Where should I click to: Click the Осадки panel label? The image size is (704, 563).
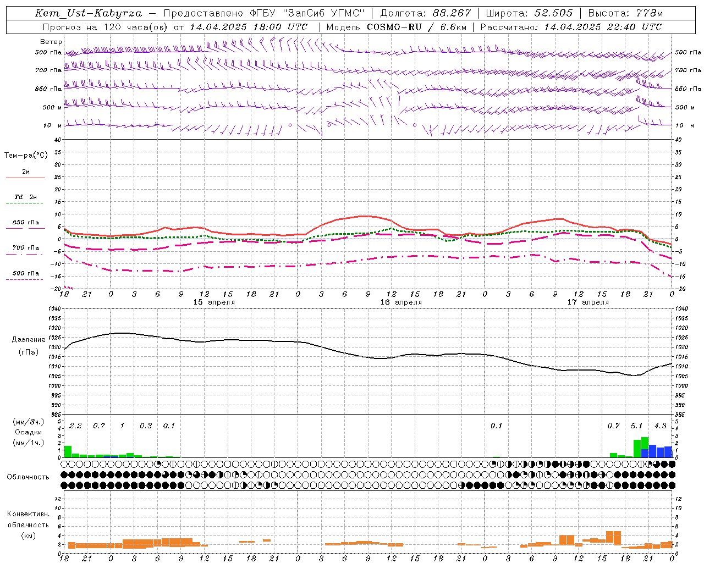28,432
